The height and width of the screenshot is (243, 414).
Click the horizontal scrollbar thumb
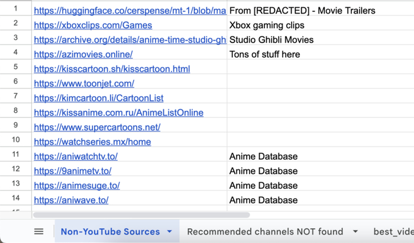pyautogui.click(x=142, y=215)
